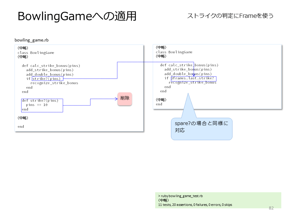Click the first "(中略)" in left code box
291x218 pixels.
[x=23, y=48]
